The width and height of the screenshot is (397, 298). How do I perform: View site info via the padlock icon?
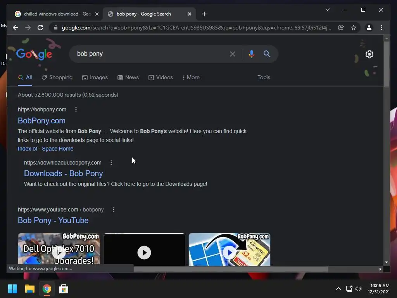pyautogui.click(x=56, y=28)
